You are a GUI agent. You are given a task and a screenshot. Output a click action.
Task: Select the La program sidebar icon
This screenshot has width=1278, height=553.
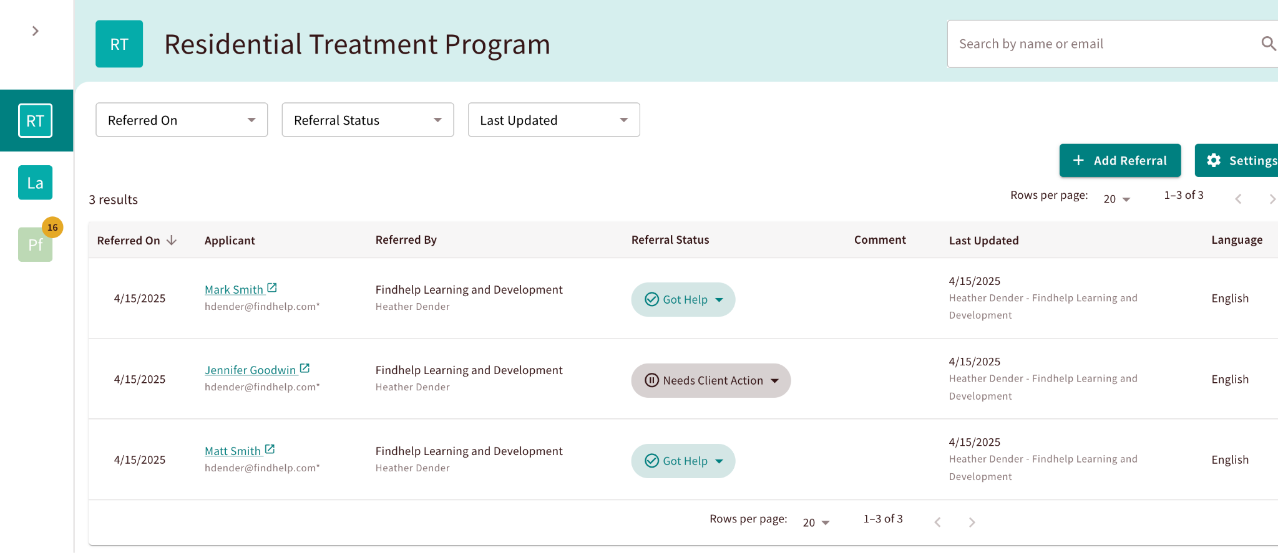click(x=36, y=183)
